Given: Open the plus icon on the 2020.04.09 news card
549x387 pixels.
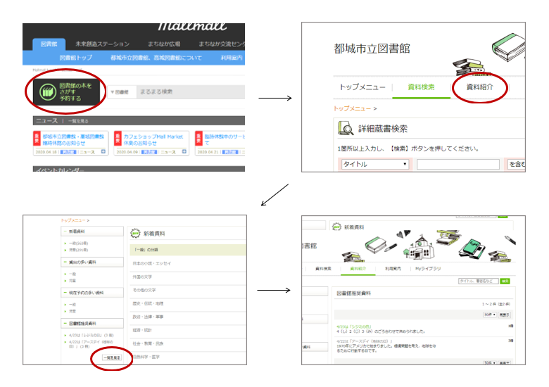Looking at the screenshot, I should 184,151.
